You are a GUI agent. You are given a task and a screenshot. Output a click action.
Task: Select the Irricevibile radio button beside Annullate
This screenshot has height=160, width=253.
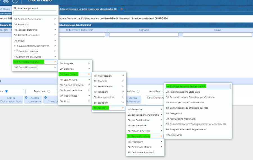click(x=138, y=91)
